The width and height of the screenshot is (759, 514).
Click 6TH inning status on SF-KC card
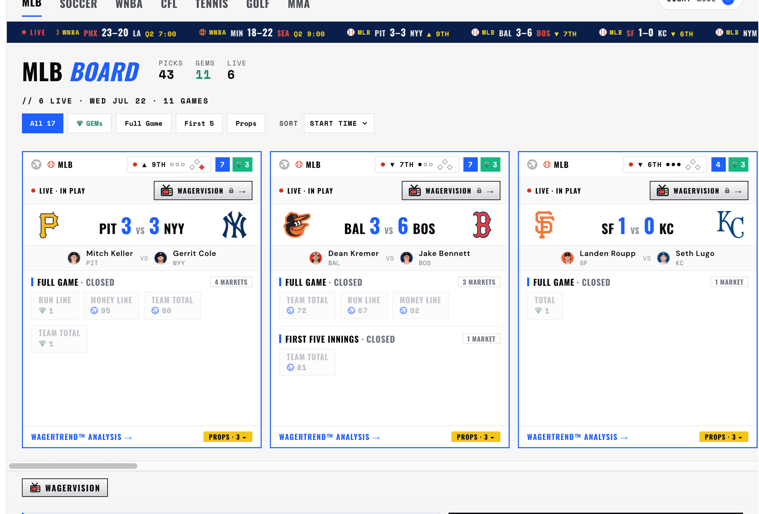[x=665, y=164]
